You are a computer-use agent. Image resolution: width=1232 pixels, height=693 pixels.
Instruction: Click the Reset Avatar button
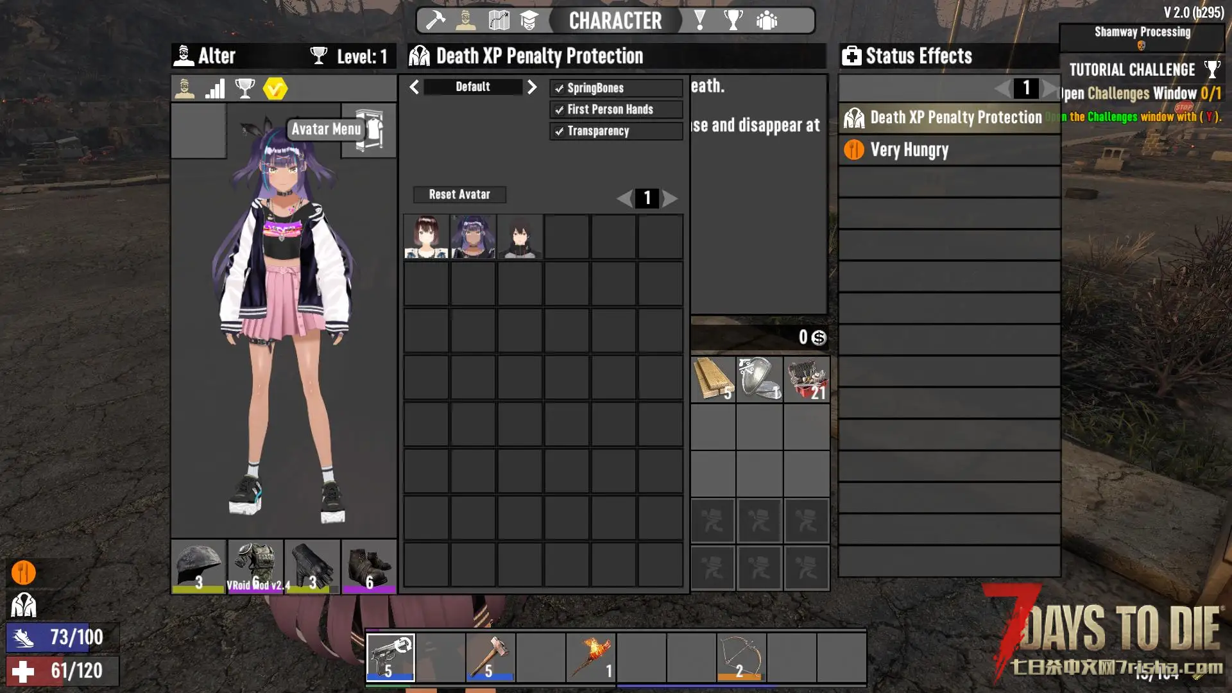tap(459, 194)
